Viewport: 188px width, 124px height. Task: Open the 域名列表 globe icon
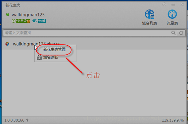(149, 14)
